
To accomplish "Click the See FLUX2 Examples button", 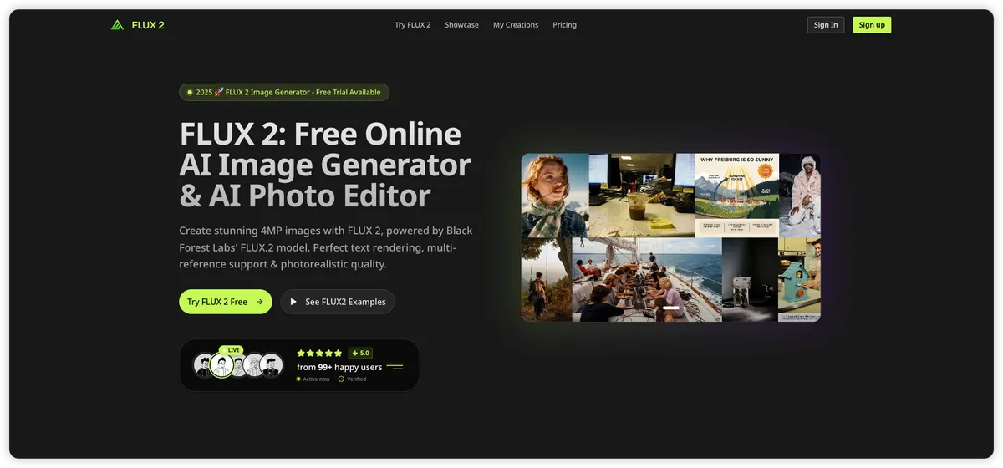I will pos(338,302).
